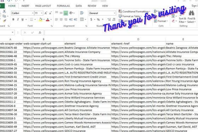Open the DATA tab
This screenshot has width=198, height=132.
click(x=78, y=6)
